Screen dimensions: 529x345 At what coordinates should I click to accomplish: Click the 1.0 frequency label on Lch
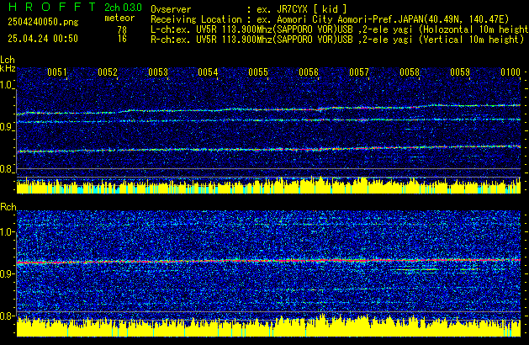point(7,85)
